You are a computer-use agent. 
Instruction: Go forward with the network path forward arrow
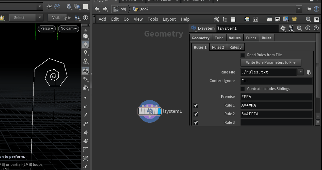(105, 9)
